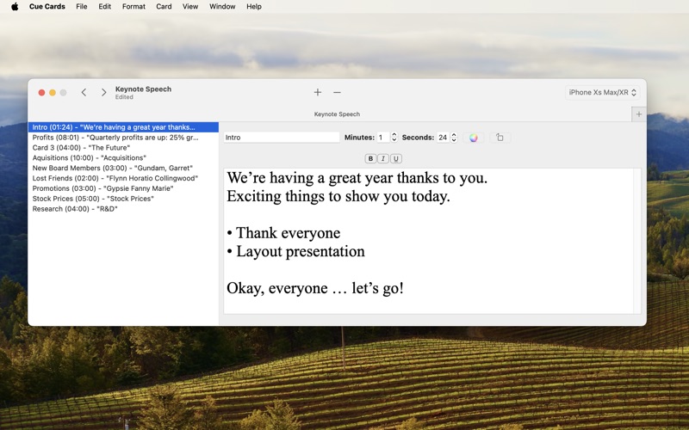
Task: Adjust the Minutes stepper arrows
Action: click(x=394, y=138)
